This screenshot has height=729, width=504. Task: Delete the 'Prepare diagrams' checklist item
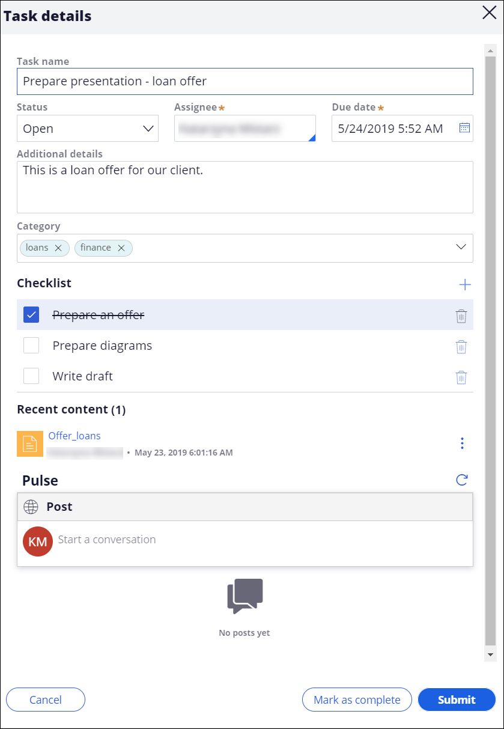click(461, 347)
